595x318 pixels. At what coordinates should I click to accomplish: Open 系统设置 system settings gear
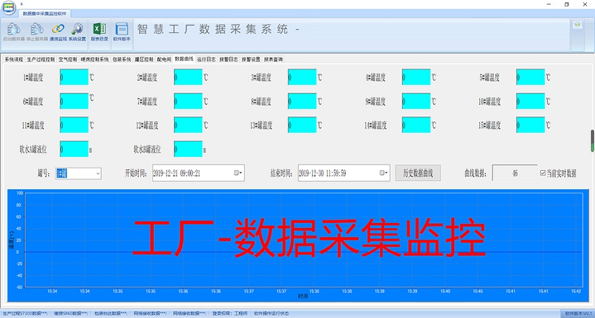77,31
